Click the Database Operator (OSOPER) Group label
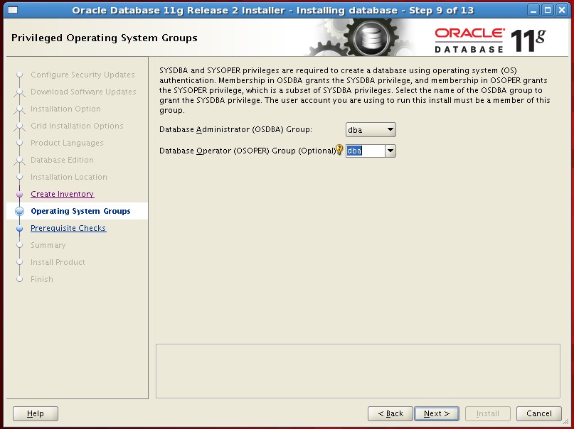The width and height of the screenshot is (574, 429). 248,151
